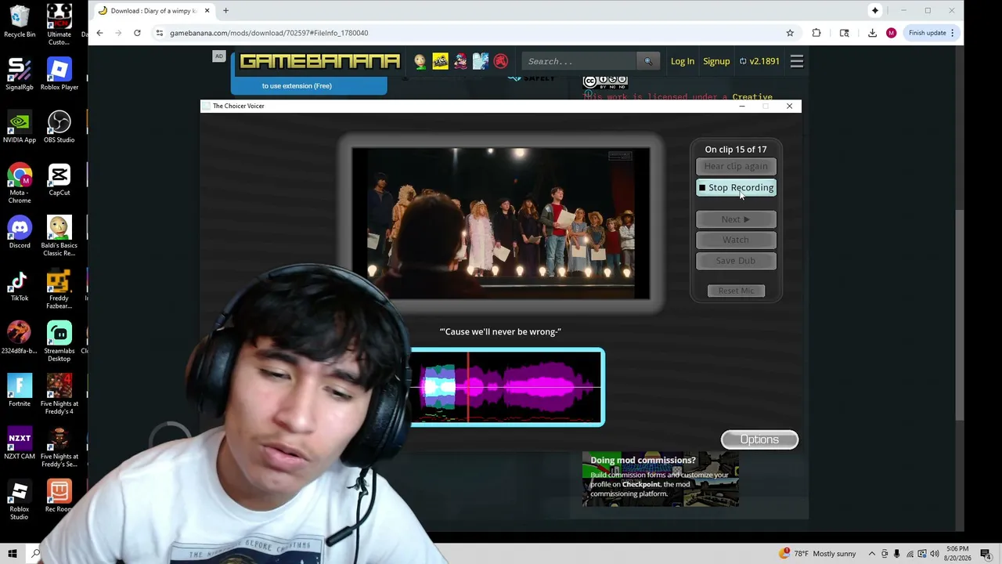Launch CapCut from the desktop
Image resolution: width=1002 pixels, height=564 pixels.
[x=59, y=179]
